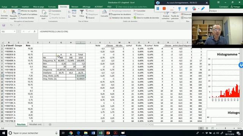
Task: Click horizontal scrollbar of the sheet
Action: (185, 124)
